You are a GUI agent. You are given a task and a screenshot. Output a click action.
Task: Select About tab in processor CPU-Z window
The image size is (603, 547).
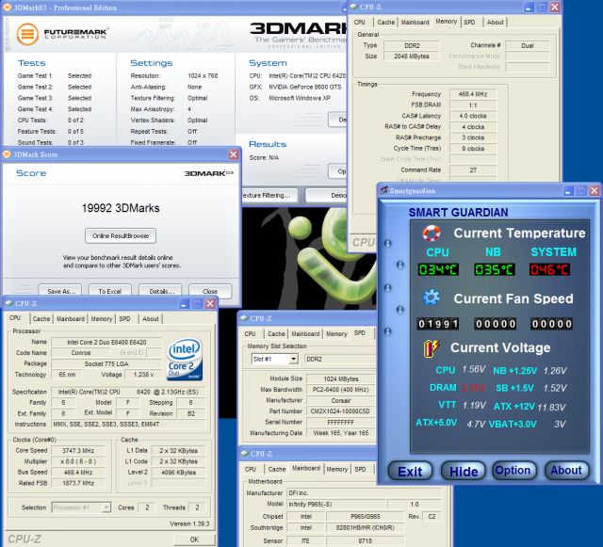[151, 318]
